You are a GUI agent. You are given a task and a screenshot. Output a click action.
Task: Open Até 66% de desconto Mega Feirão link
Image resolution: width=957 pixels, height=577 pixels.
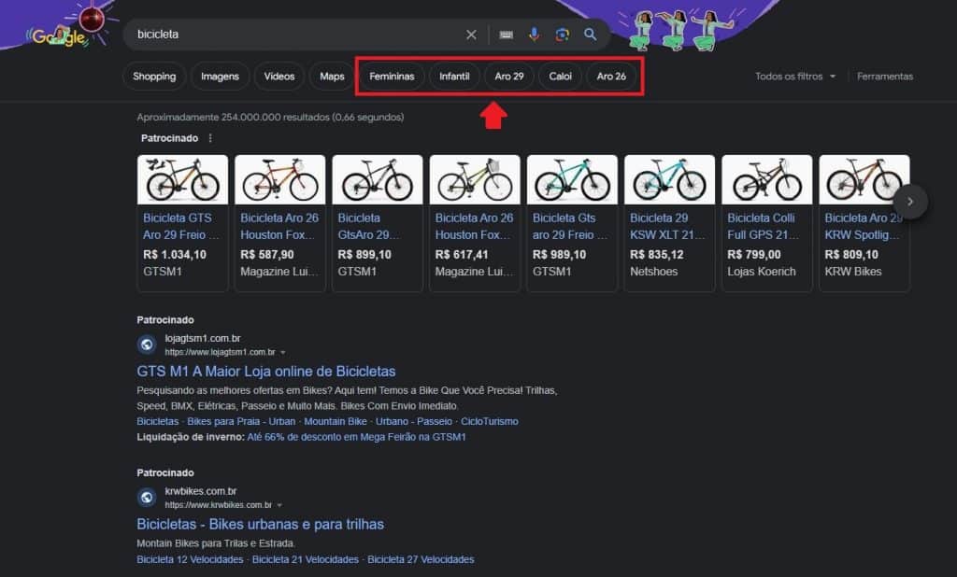pyautogui.click(x=356, y=437)
